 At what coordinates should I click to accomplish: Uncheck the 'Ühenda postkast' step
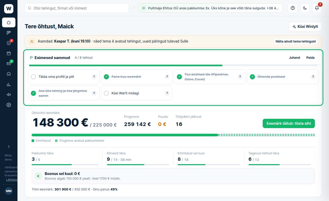tap(252, 77)
